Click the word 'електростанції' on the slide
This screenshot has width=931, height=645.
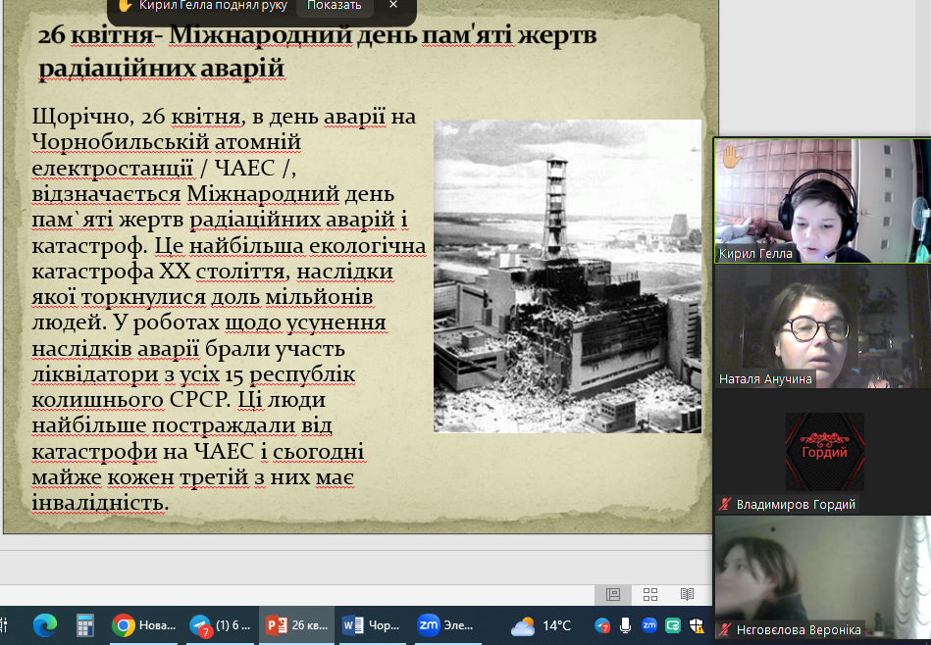point(113,168)
